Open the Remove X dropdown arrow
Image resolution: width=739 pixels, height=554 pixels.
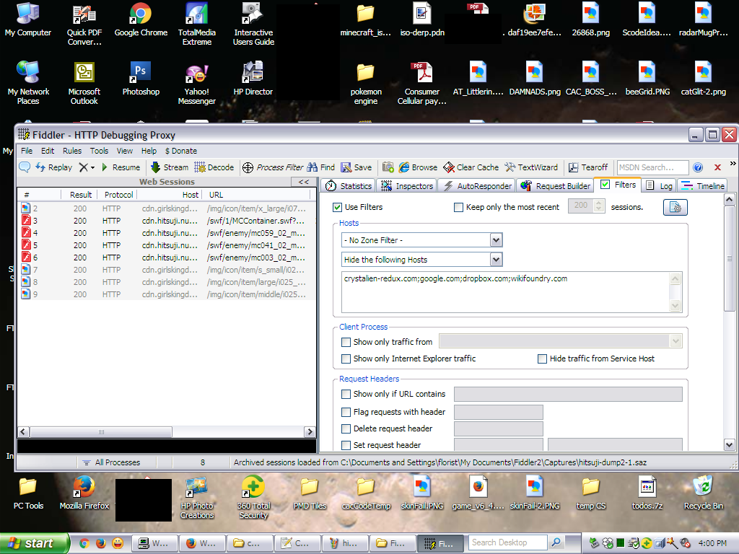click(92, 167)
